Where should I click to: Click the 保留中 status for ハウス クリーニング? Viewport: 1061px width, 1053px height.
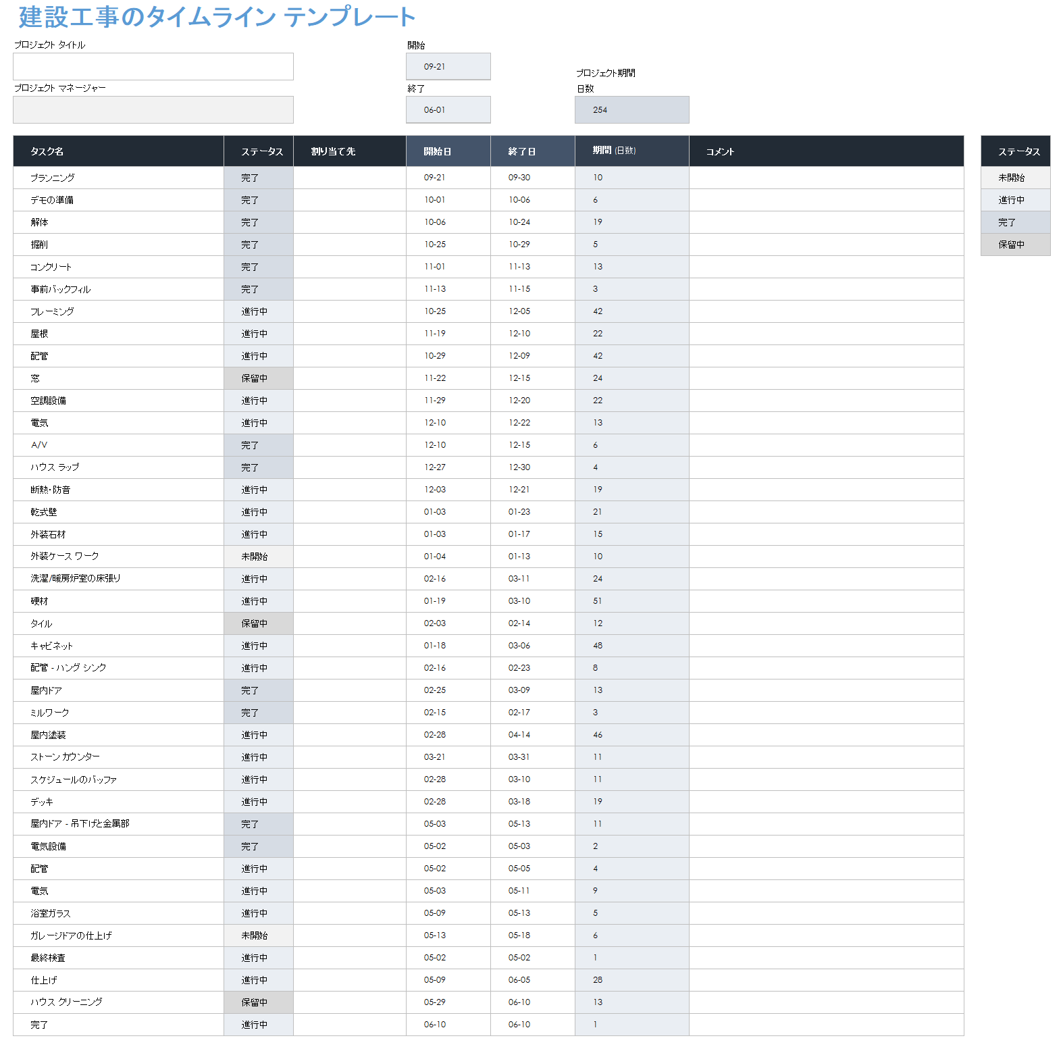click(259, 1002)
